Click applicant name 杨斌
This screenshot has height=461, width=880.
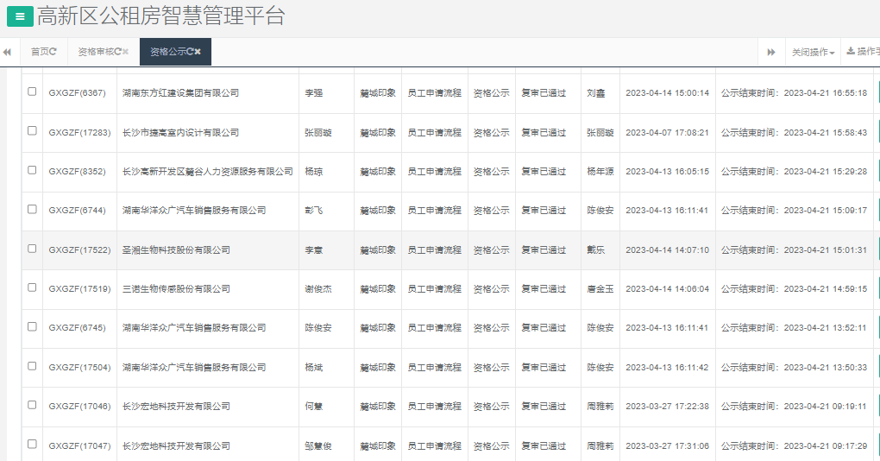(x=314, y=367)
